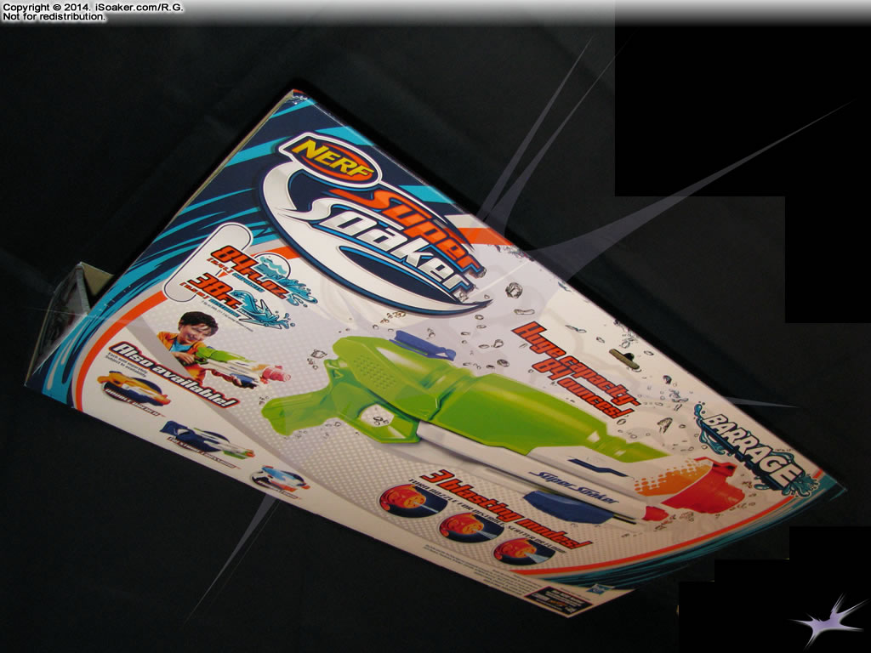This screenshot has height=653, width=871.
Task: Click the blue-and-white also-available blaster thumbnail
Action: tap(207, 440)
